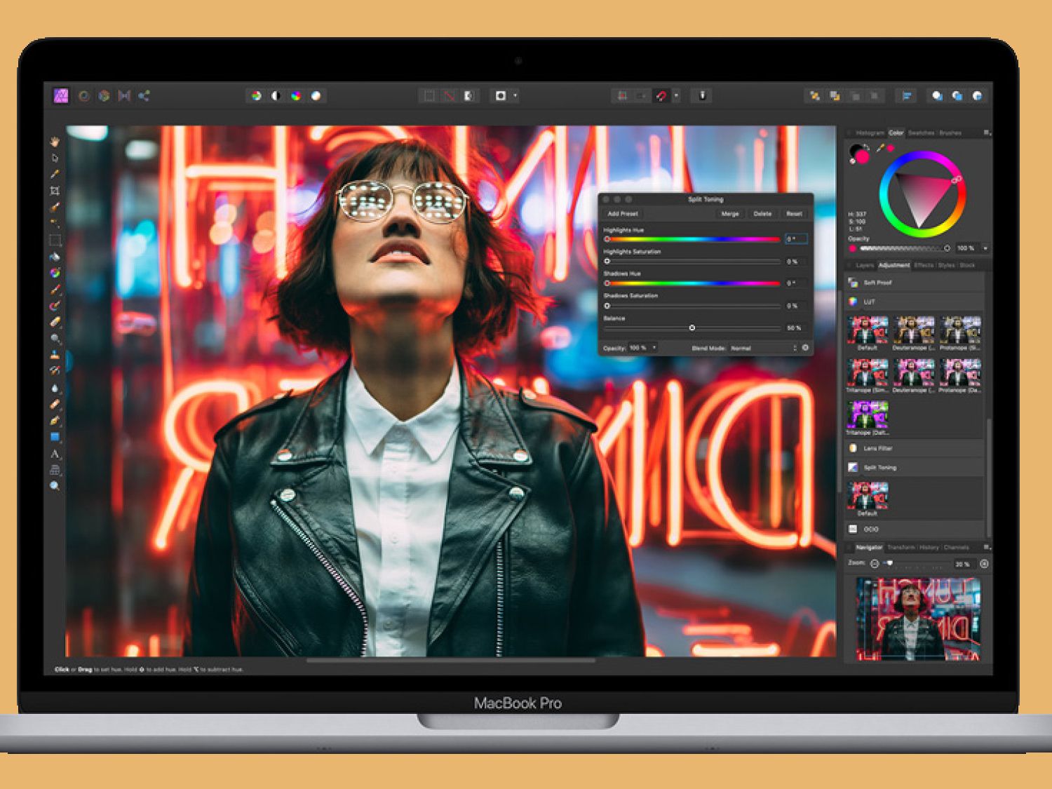Open the Assistant Manager icon
Viewport: 1052px width, 789px height.
coord(702,95)
